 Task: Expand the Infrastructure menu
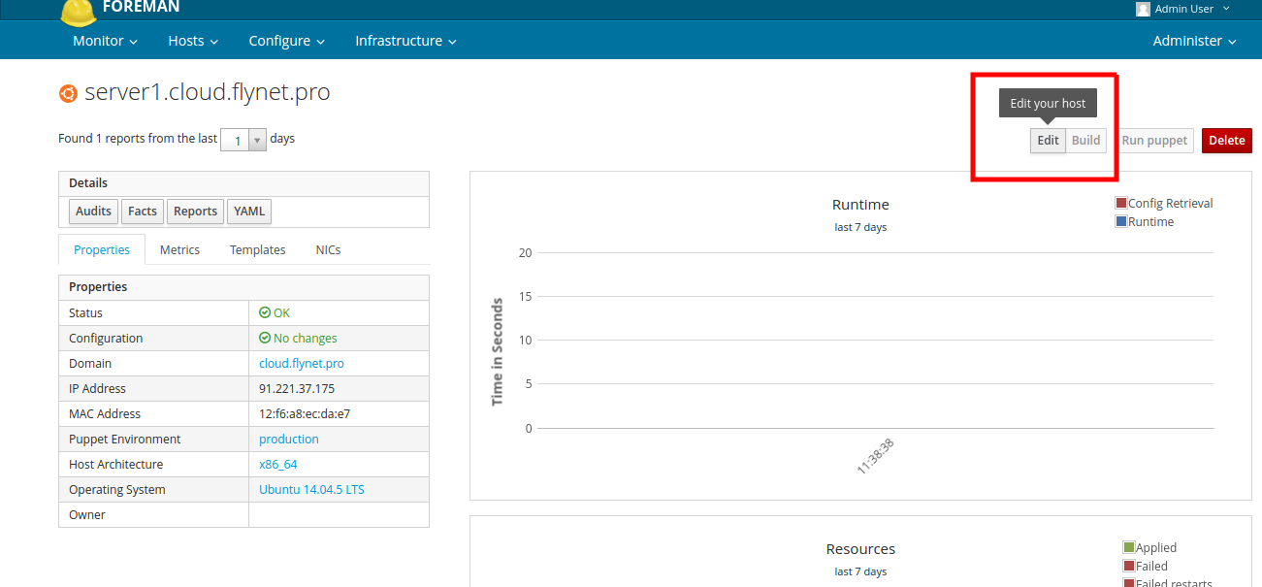(x=405, y=41)
